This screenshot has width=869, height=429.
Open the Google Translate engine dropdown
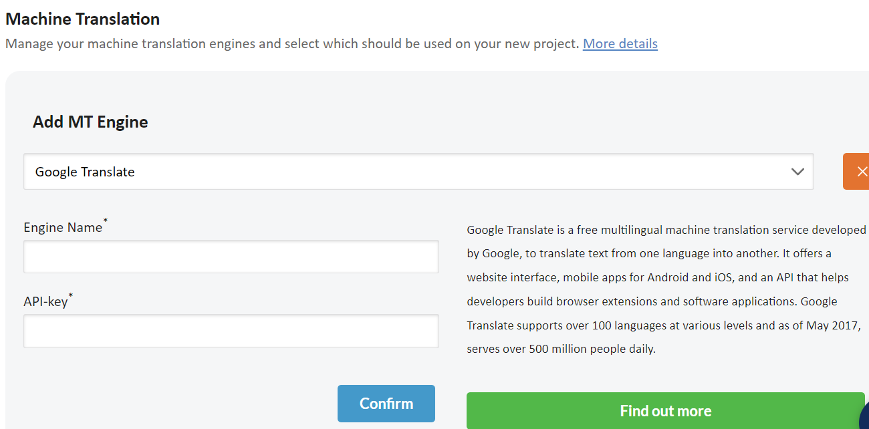tap(418, 172)
